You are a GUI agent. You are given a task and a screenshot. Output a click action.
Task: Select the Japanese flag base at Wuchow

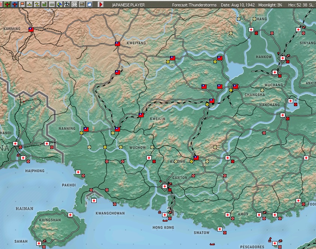(x=149, y=158)
